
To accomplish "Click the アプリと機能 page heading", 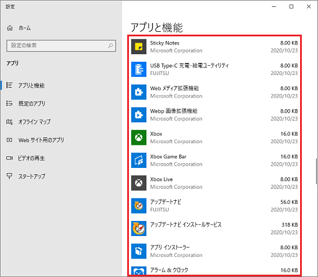I will tap(157, 27).
